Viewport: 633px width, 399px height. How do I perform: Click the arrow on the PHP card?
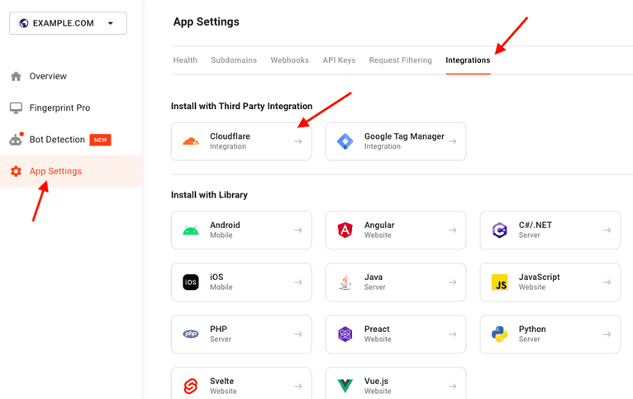point(298,335)
